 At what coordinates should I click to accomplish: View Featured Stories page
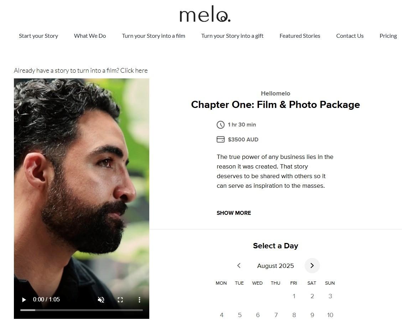(300, 36)
